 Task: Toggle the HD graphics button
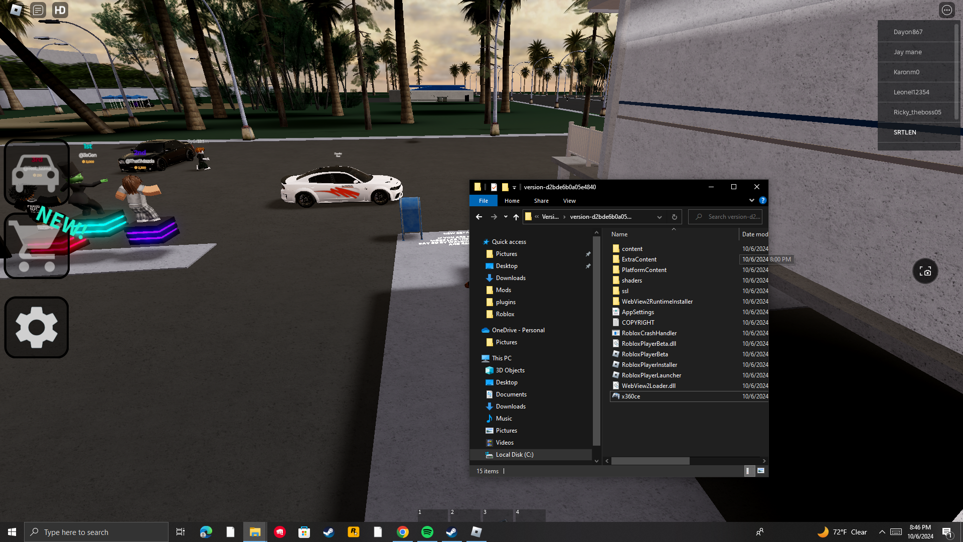[x=60, y=10]
